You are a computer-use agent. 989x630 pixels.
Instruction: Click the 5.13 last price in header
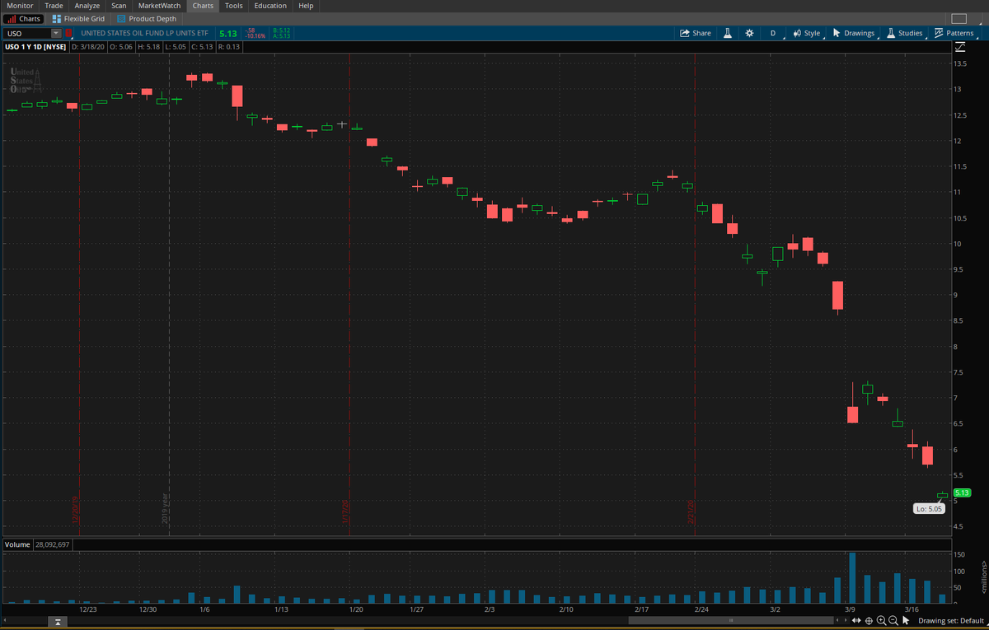pyautogui.click(x=227, y=34)
